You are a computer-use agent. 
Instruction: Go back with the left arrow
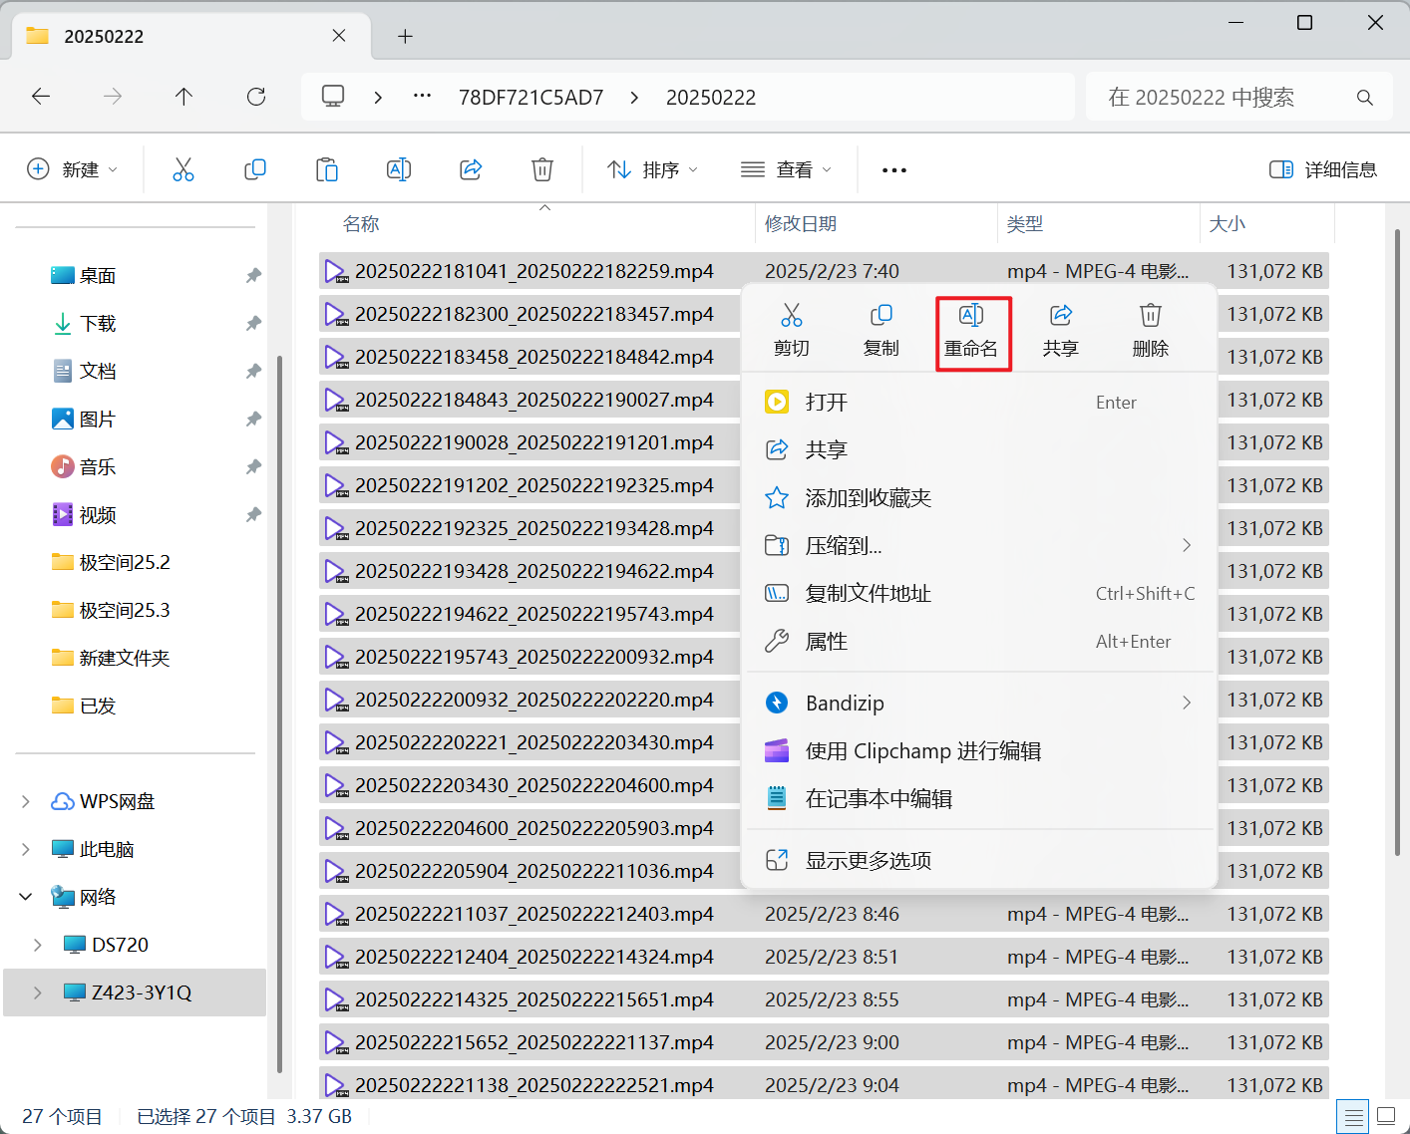pyautogui.click(x=41, y=97)
